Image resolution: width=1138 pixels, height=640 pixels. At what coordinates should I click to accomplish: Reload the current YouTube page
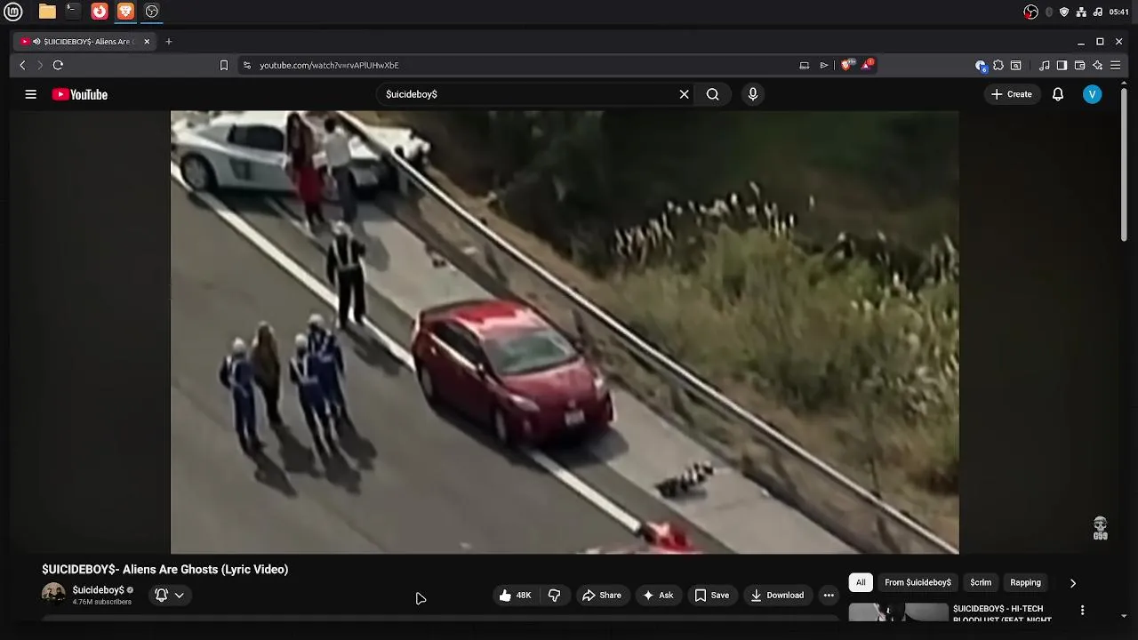click(58, 65)
